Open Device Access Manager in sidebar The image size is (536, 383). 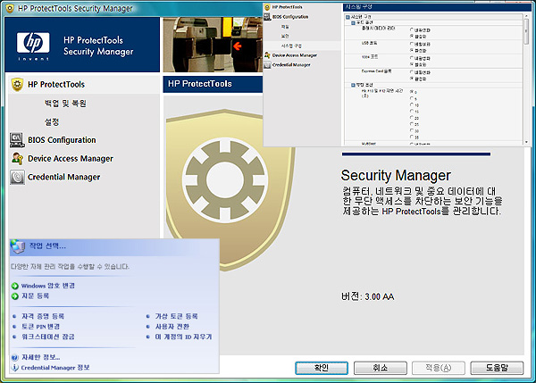tap(71, 159)
